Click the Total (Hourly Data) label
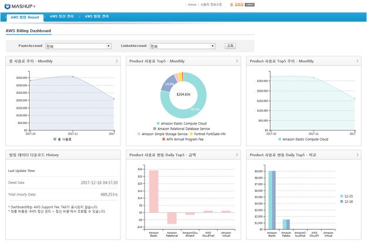Image resolution: width=367 pixels, height=243 pixels. [x=22, y=195]
